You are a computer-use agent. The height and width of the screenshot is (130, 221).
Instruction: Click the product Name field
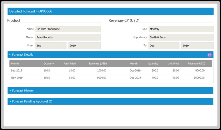point(68,29)
